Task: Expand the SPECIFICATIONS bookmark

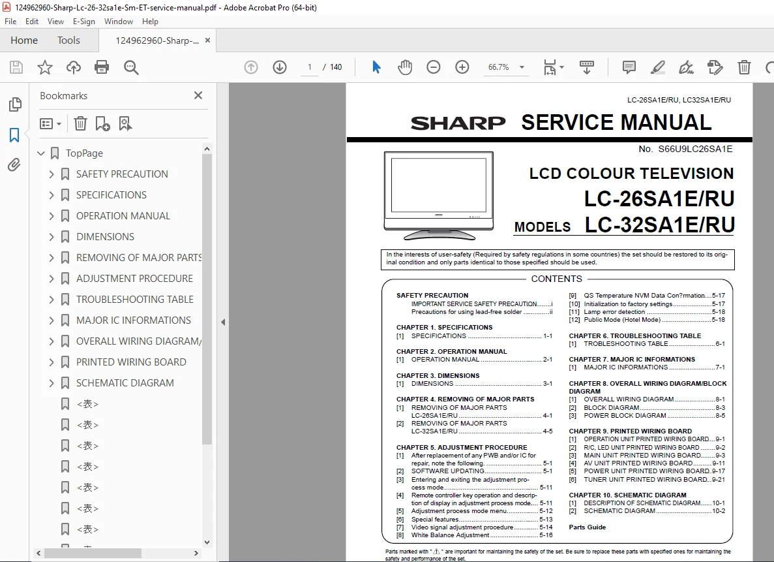Action: point(52,195)
